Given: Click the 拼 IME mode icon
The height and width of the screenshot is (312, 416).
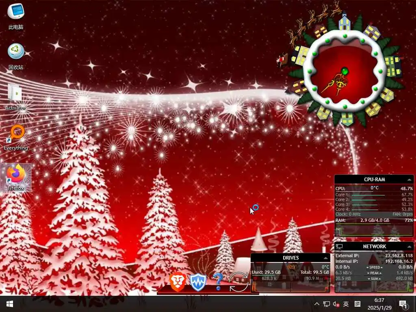Looking at the screenshot, I should 357,304.
